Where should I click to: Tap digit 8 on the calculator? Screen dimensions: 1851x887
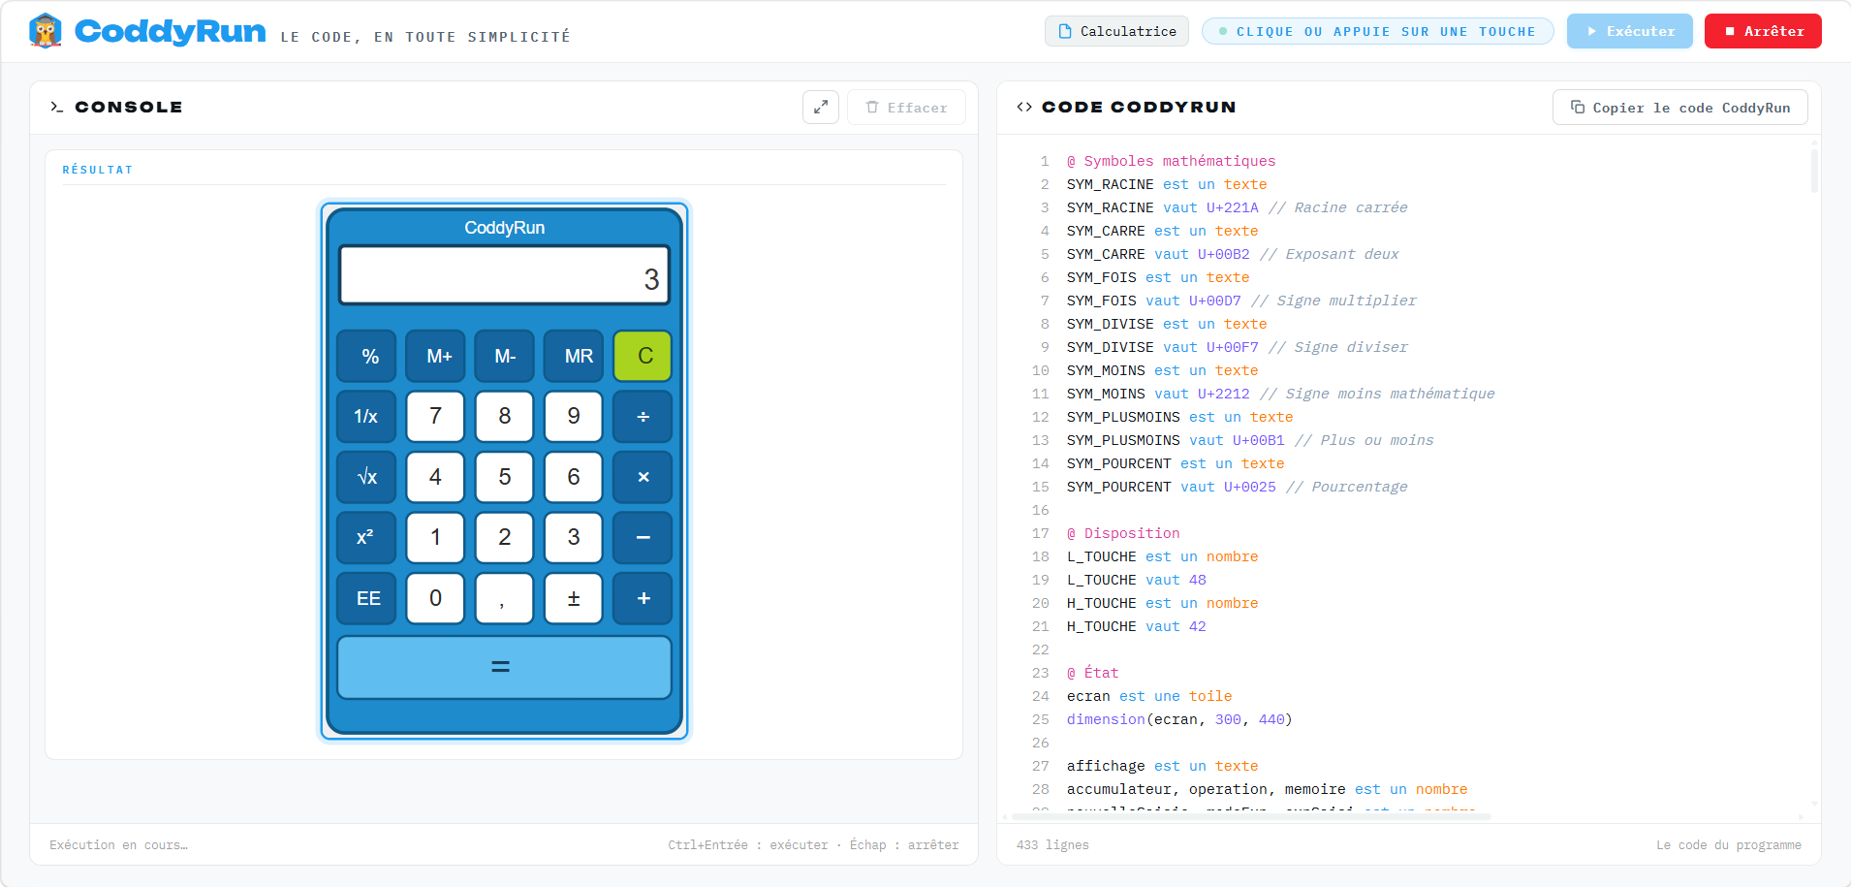coord(505,416)
